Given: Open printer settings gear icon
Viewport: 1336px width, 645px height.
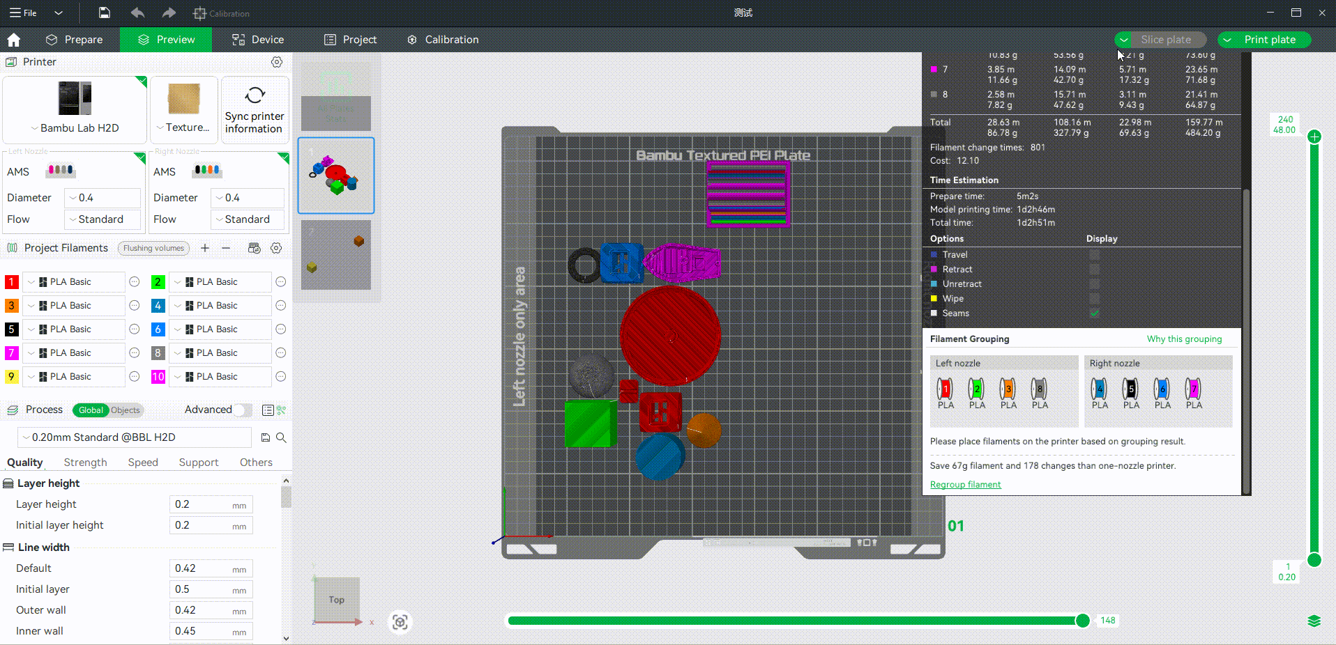Looking at the screenshot, I should (x=277, y=62).
